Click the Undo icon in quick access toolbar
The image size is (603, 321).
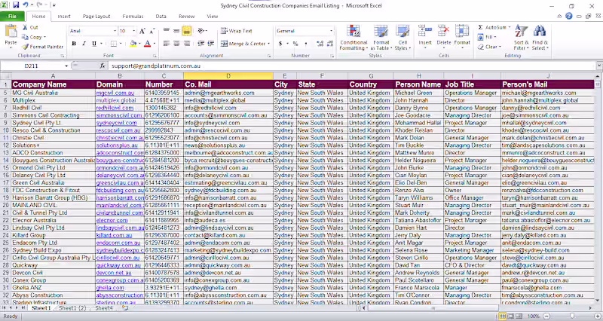point(26,5)
